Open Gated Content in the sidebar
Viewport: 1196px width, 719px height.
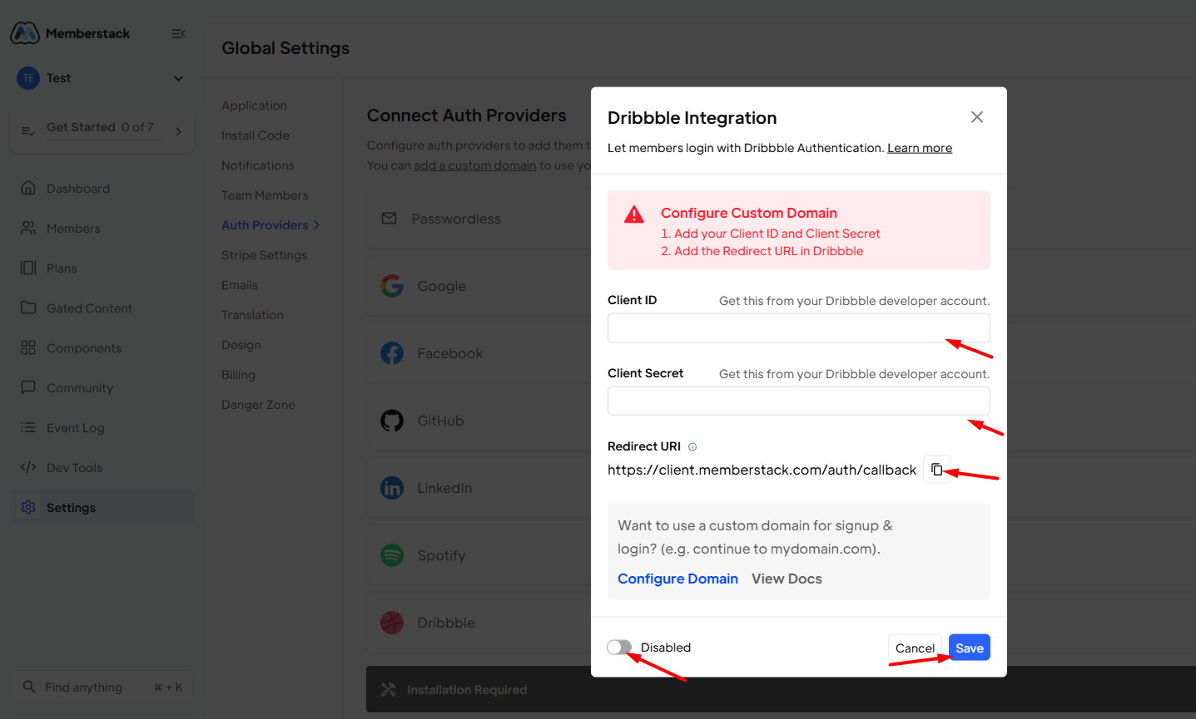tap(89, 308)
